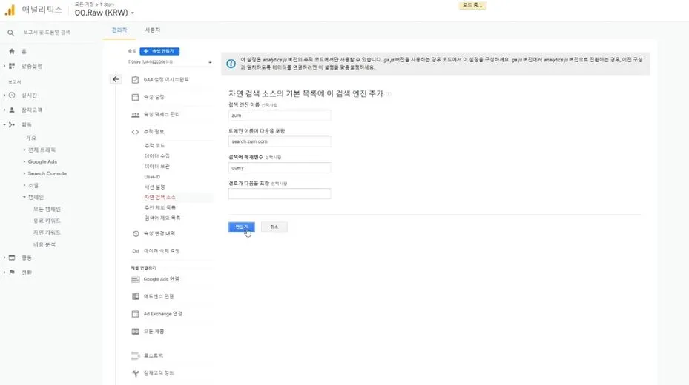Expand the 실시간 reports arrow
Viewport: 689px width, 385px height.
pyautogui.click(x=4, y=96)
